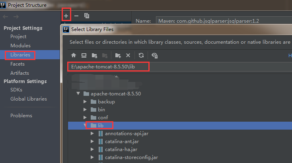
Task: Click the apache-tomcat-8.5.50 folder icon
Action: point(86,93)
